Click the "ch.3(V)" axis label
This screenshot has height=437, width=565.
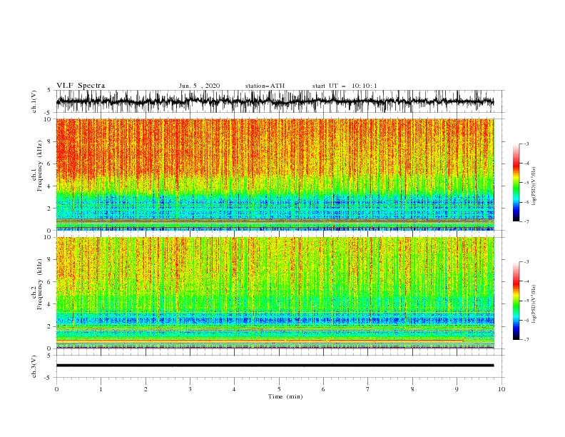[x=34, y=366]
